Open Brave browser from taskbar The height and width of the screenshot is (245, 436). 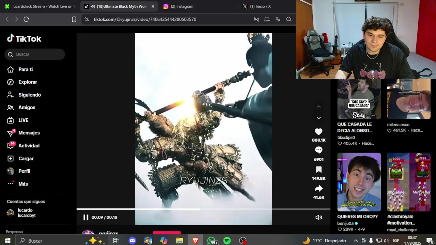(x=196, y=241)
